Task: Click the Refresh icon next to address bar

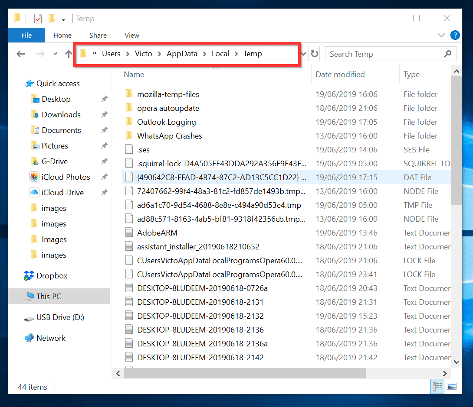Action: tap(314, 53)
